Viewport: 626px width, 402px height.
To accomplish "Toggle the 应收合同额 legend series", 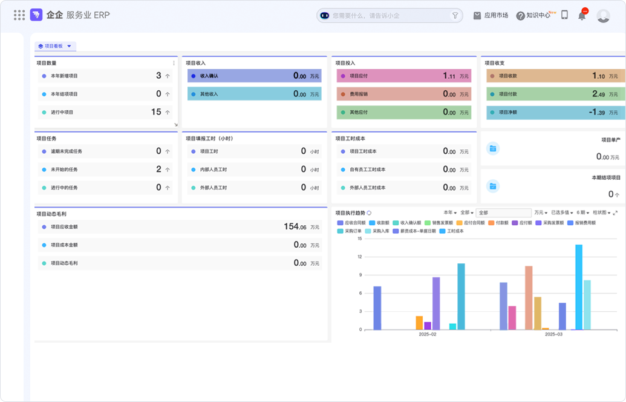I will [351, 223].
